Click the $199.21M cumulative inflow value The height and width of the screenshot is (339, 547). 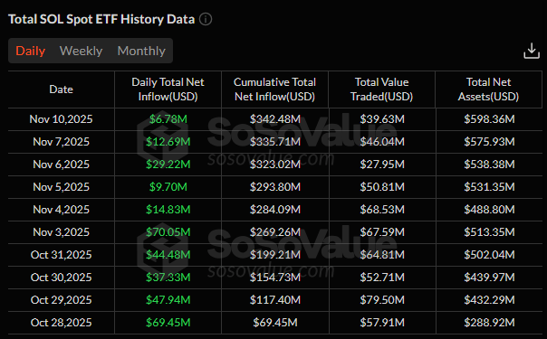coord(275,255)
